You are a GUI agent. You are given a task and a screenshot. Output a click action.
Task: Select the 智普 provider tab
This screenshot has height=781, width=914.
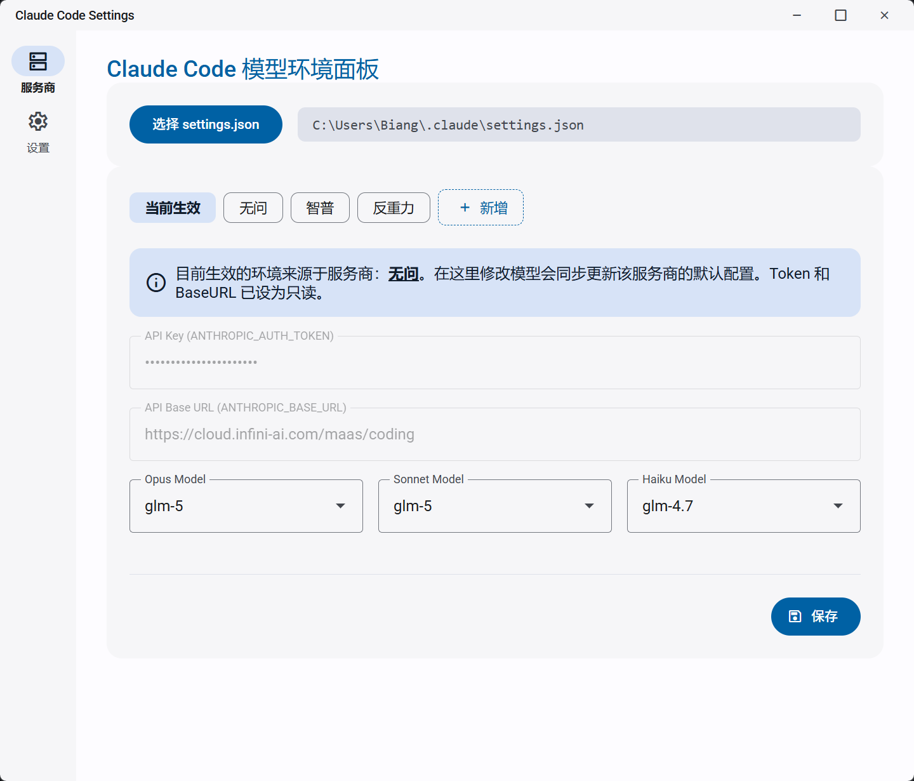320,208
